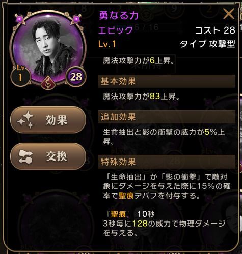Screen dimensions: 242x254
Task: Select the 追加効果 section header
Action: tap(167, 117)
